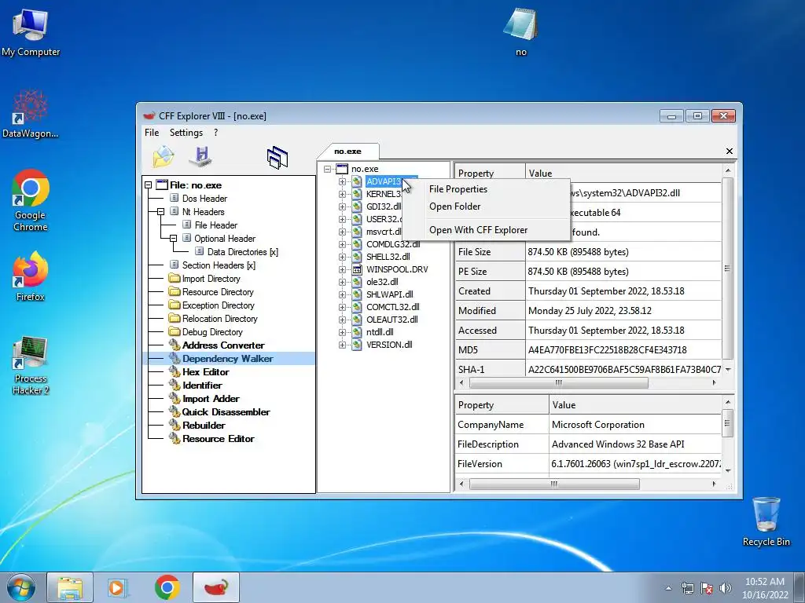The height and width of the screenshot is (603, 805).
Task: Click the GDI32.dll module icon
Action: point(357,206)
